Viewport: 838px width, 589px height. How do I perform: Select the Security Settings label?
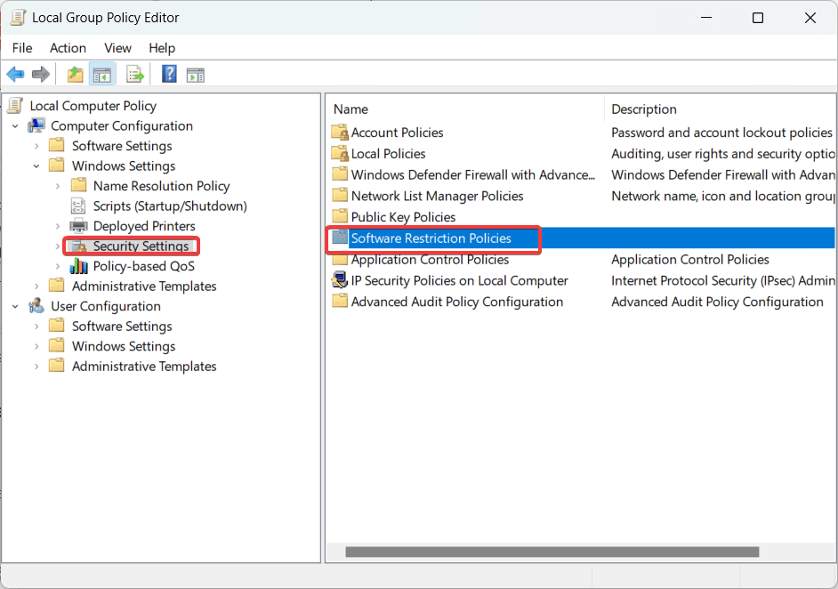pos(141,246)
